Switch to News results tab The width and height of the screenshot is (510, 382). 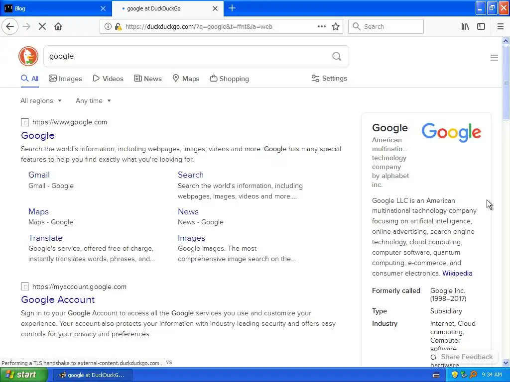tap(147, 78)
